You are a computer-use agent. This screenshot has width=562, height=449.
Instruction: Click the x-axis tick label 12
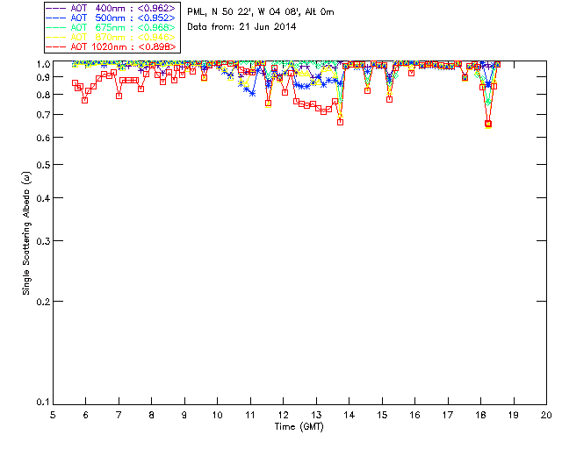click(283, 415)
